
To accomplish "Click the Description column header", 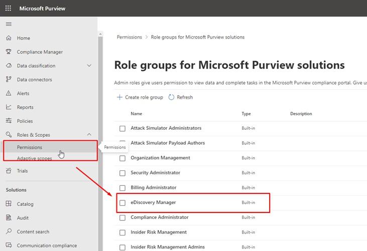I will click(301, 114).
